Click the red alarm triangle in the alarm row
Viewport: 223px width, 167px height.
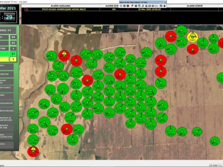(27, 9)
